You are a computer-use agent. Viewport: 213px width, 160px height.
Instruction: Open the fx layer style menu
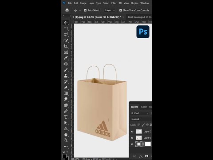click(x=141, y=156)
